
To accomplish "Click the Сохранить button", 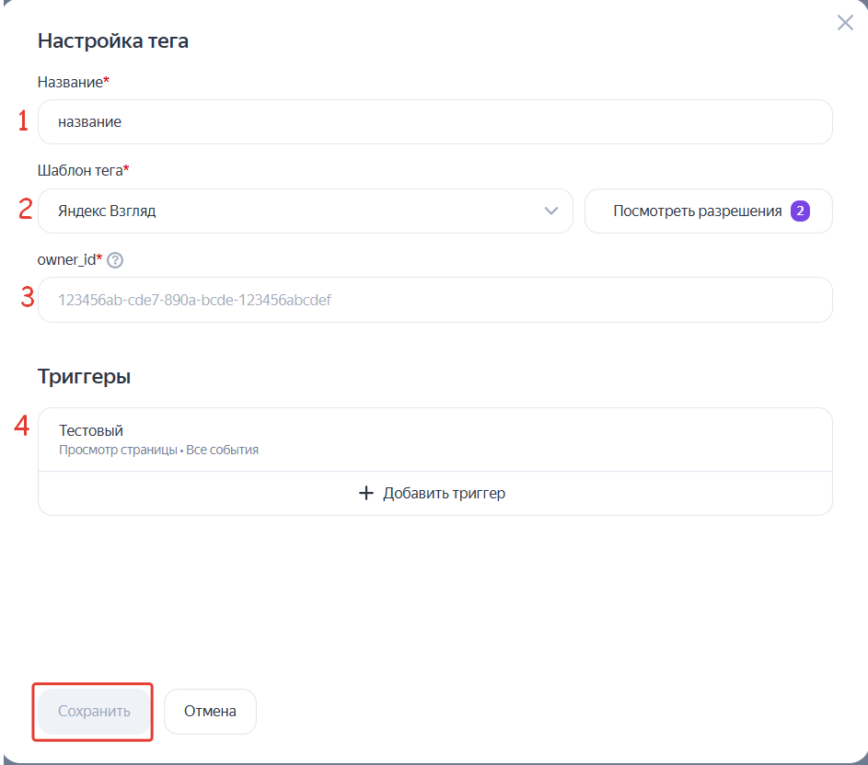I will click(x=94, y=712).
